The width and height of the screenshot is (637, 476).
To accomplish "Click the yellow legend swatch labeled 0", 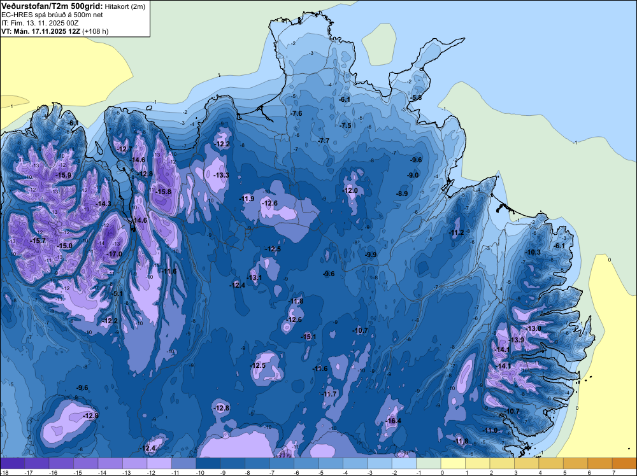I will coord(453,463).
